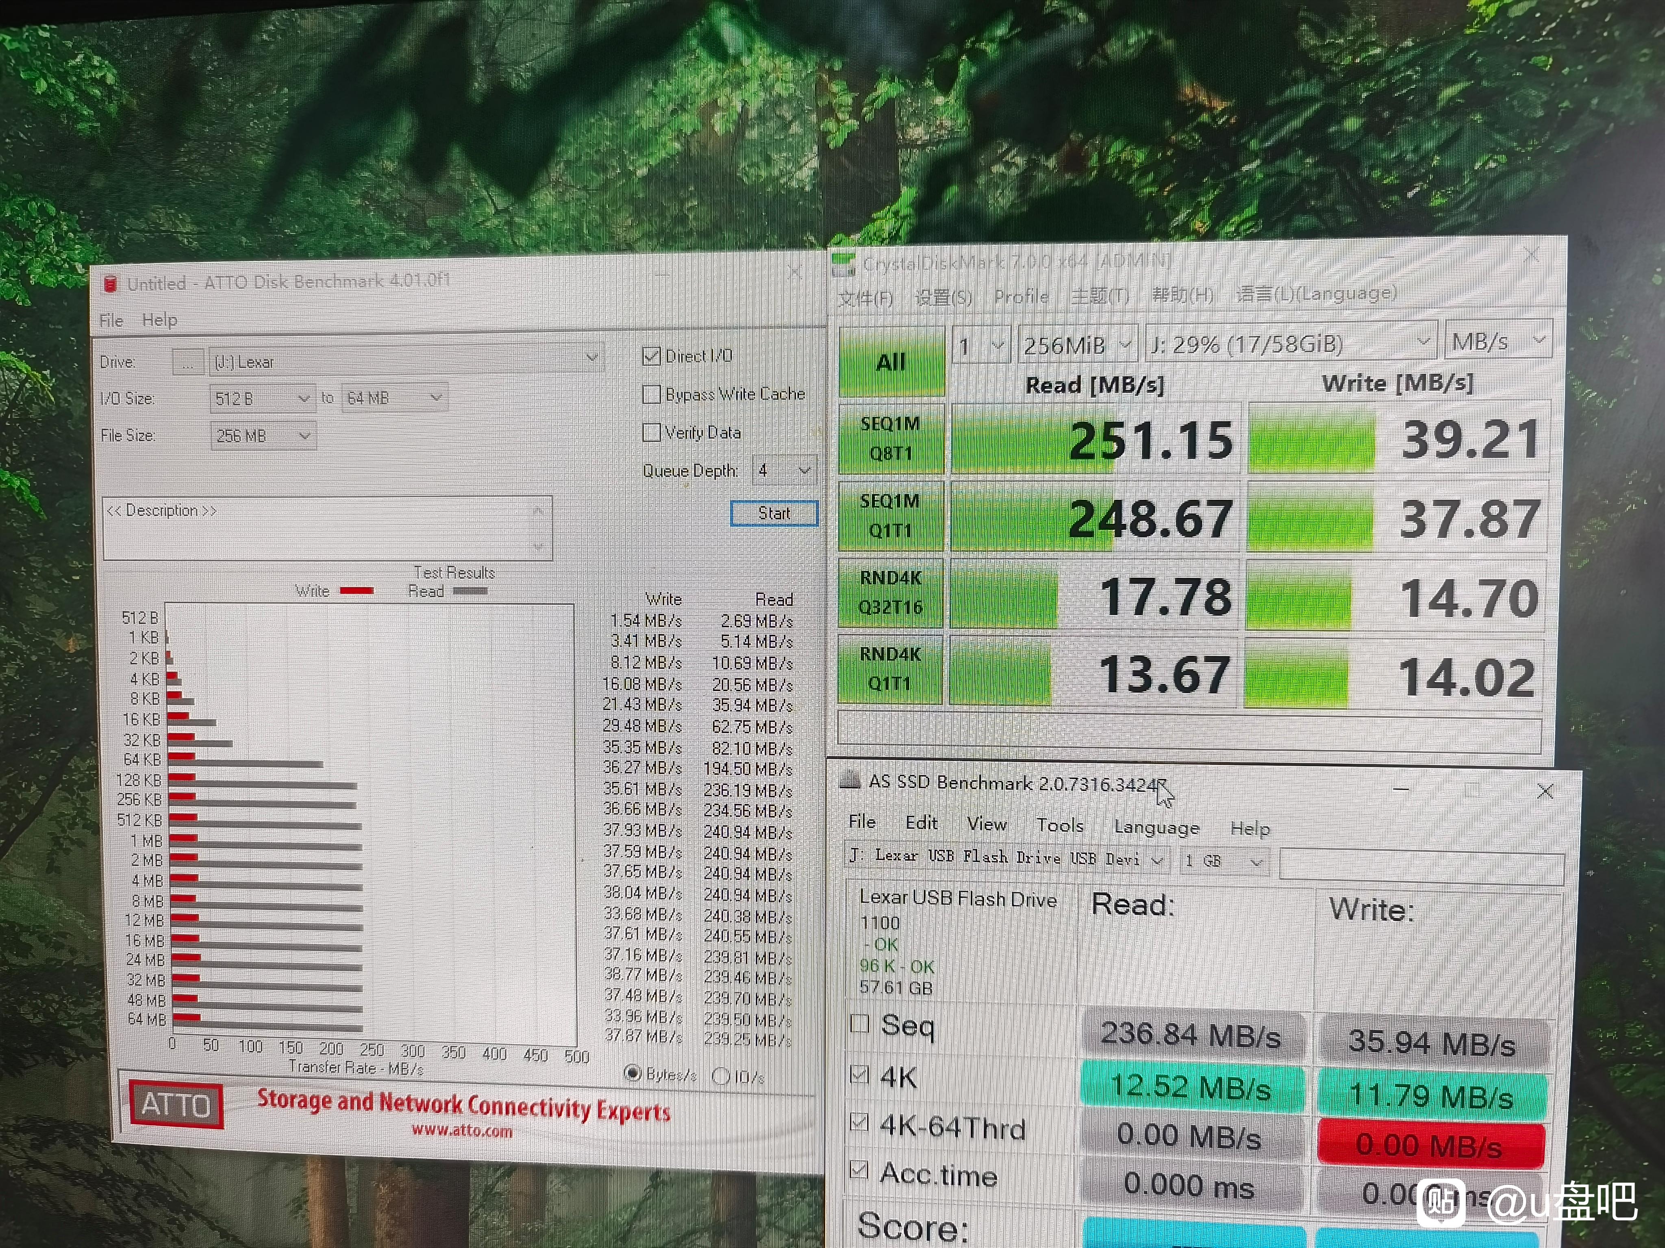1665x1248 pixels.
Task: Click the CrystalDiskMark bottom status bar field
Action: pos(1190,731)
